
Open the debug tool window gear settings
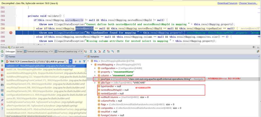coord(254,47)
